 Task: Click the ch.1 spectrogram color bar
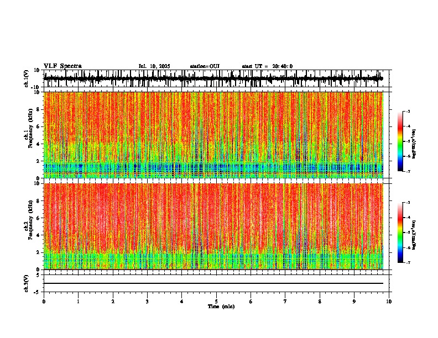pos(400,141)
